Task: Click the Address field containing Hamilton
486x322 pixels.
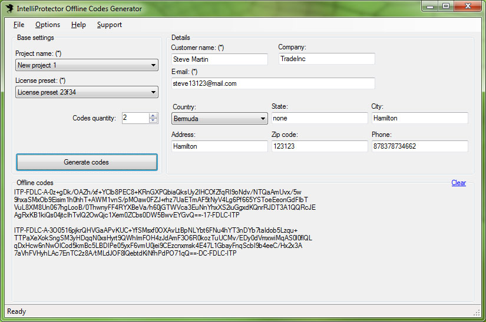Action: coord(220,146)
